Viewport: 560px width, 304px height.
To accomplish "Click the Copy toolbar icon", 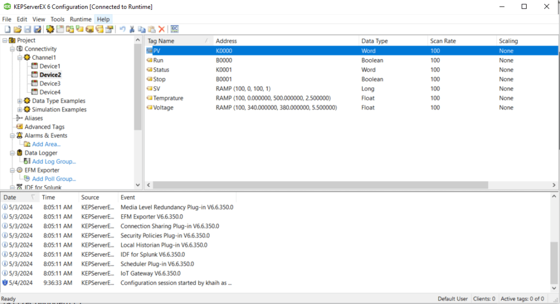I will 142,30.
